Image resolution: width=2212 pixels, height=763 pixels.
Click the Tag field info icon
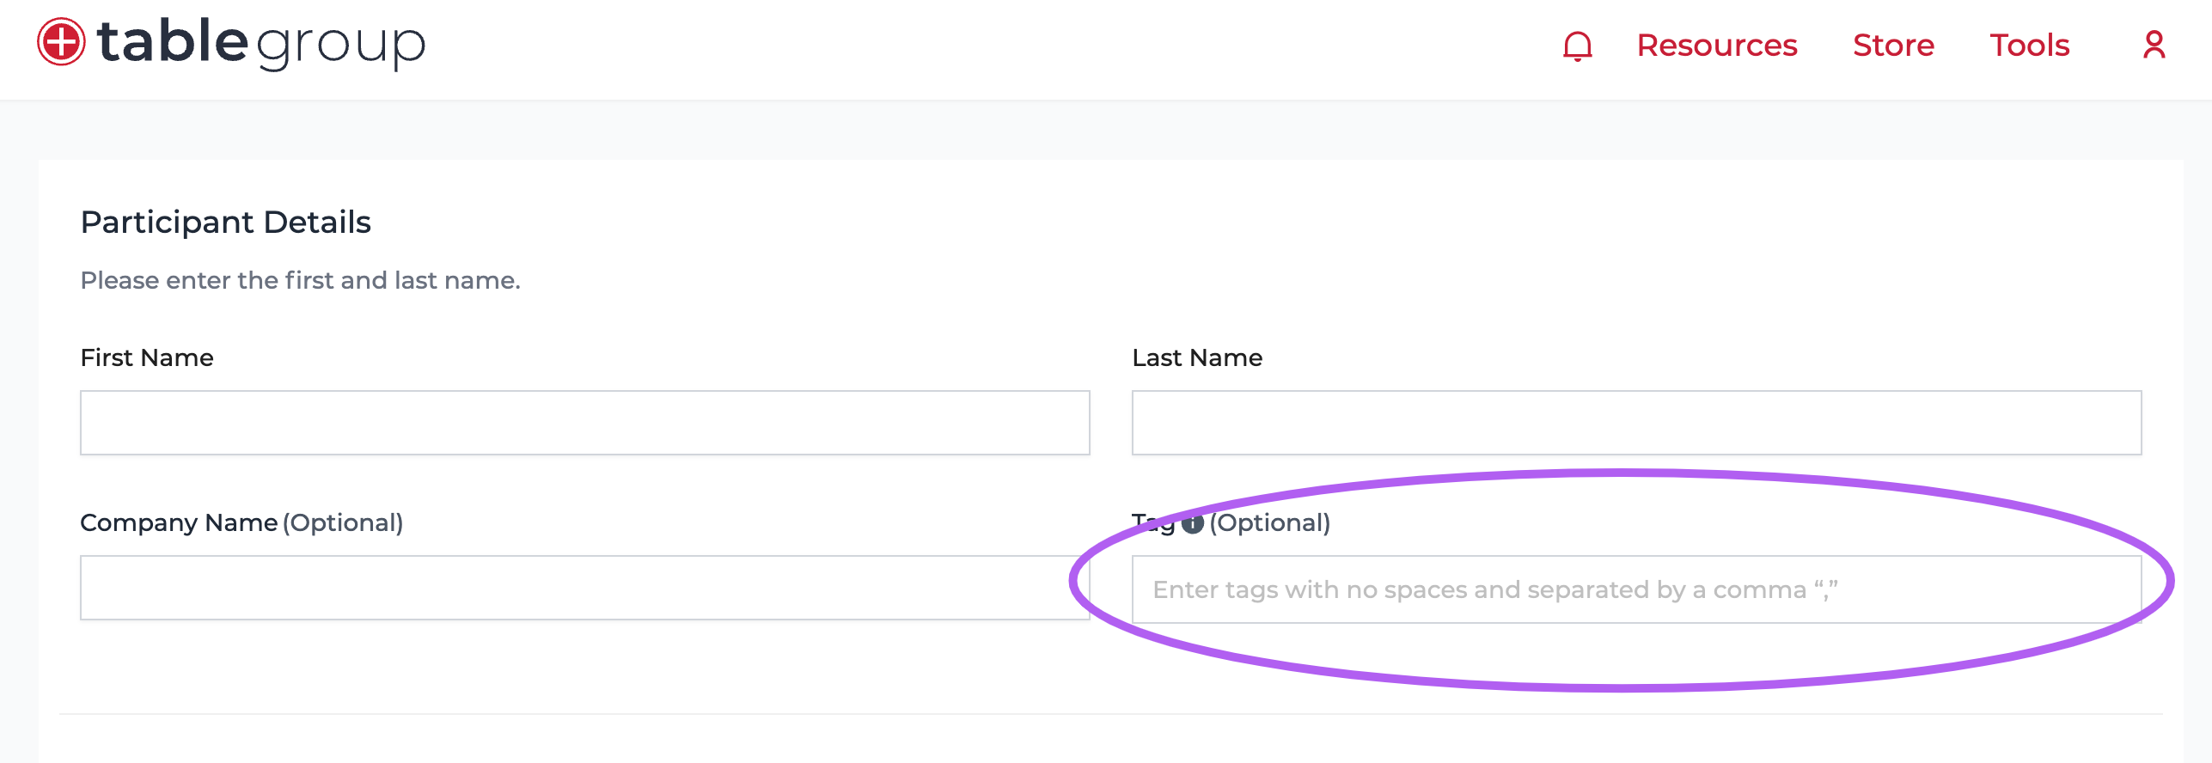1192,523
